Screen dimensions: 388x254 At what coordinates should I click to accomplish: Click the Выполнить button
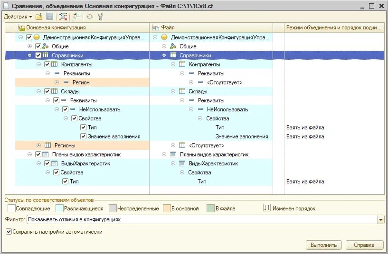[324, 245]
